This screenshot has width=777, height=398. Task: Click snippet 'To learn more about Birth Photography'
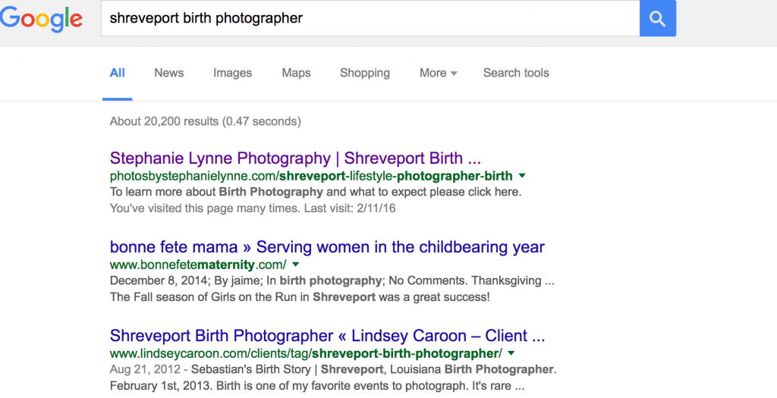pyautogui.click(x=316, y=192)
